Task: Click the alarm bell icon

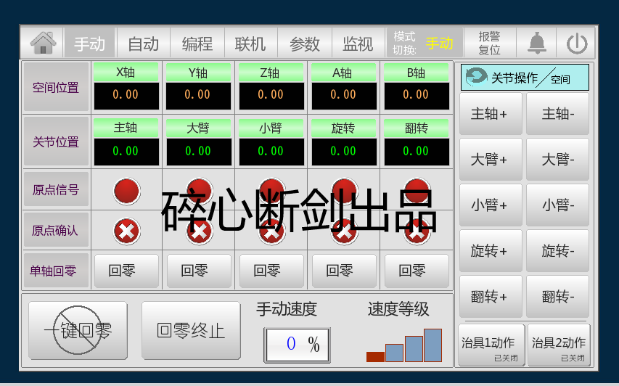Action: 537,43
